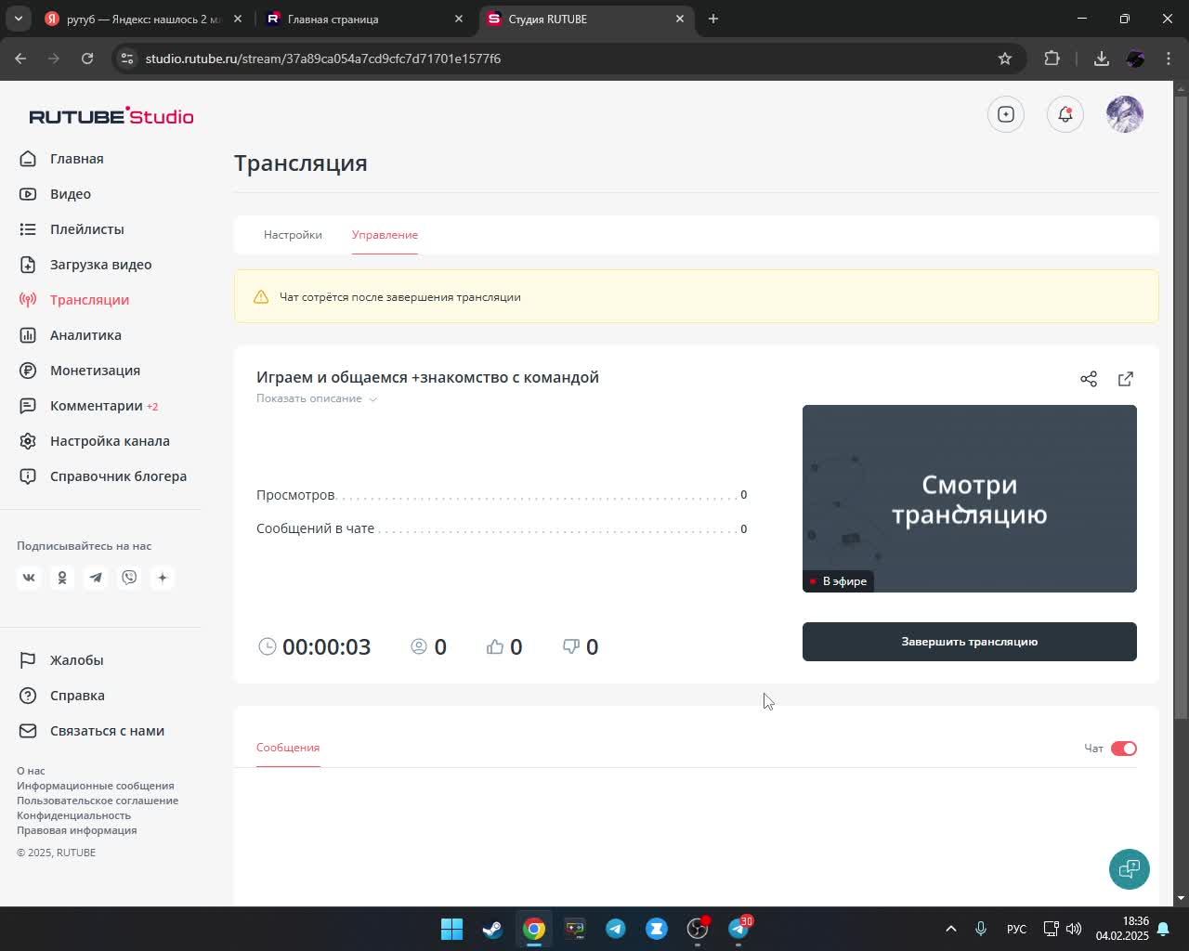Open Трансляции in the sidebar
Screen dimensions: 1189x951
[90, 300]
